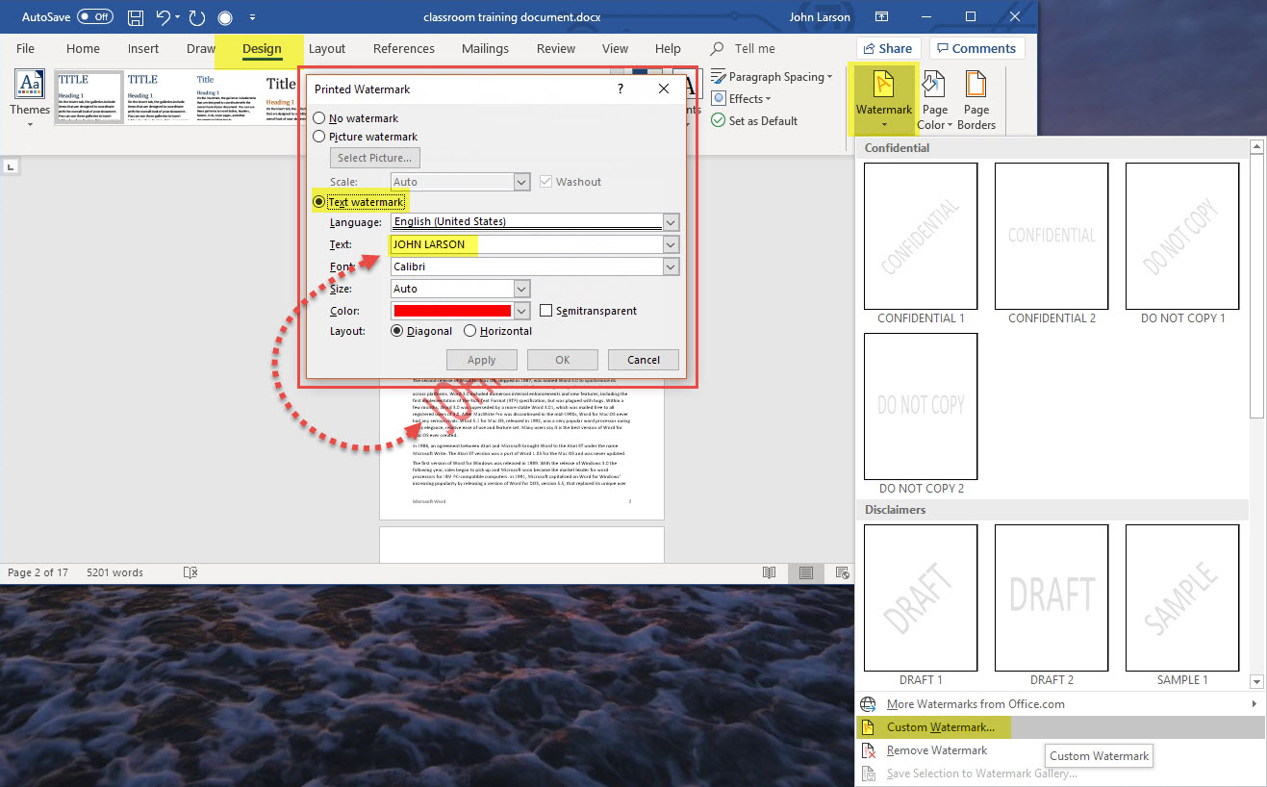This screenshot has width=1267, height=787.
Task: Click the red Color swatch
Action: tap(451, 311)
